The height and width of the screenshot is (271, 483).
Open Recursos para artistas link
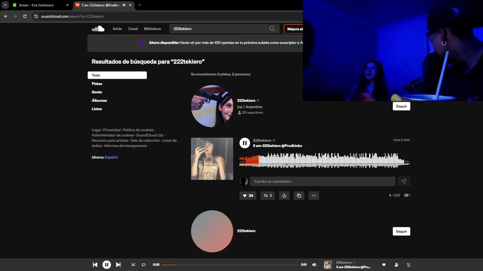tap(110, 140)
